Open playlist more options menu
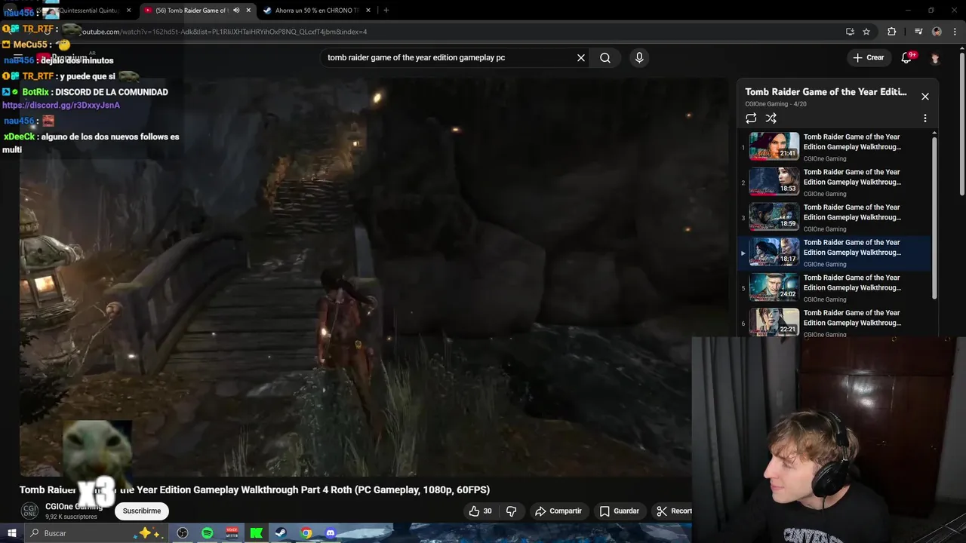Image resolution: width=966 pixels, height=543 pixels. tap(925, 118)
